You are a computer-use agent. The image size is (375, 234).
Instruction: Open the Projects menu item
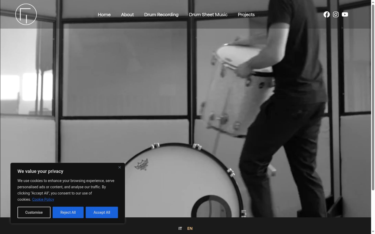pyautogui.click(x=246, y=15)
